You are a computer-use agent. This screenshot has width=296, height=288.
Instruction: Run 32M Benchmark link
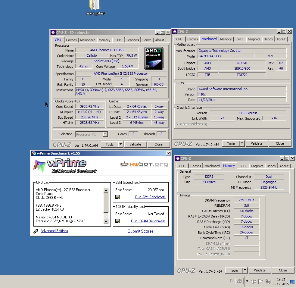pos(150,197)
